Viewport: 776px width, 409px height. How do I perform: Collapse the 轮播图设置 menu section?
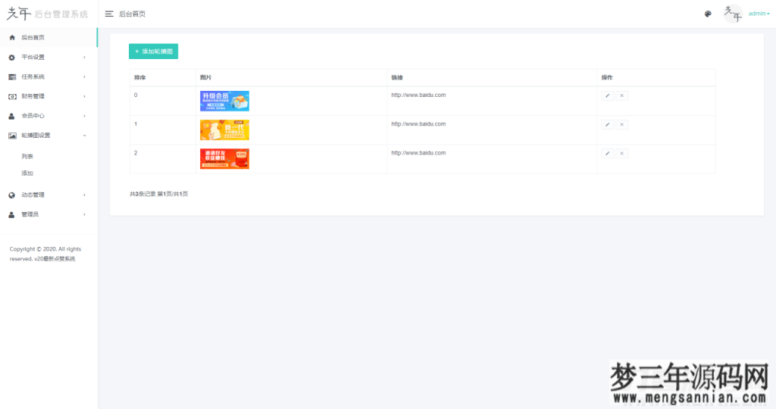click(47, 136)
